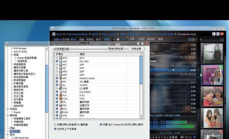Click the round search icon above album covers
The image size is (229, 139).
click(222, 40)
